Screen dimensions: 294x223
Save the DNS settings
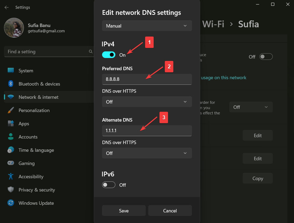(x=124, y=211)
